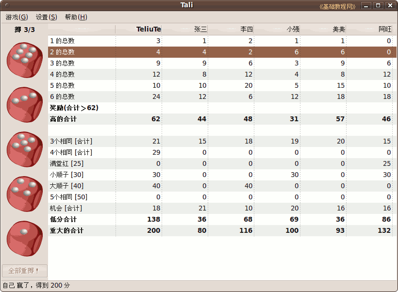Screen dimensions: 398x292
Task: Click TeliuTe's 4个相同 score 29
Action: (156, 152)
